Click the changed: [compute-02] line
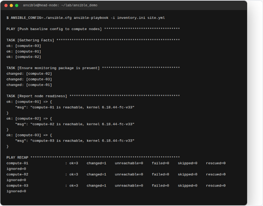Image resolution: width=263 pixels, height=206 pixels. coord(29,74)
